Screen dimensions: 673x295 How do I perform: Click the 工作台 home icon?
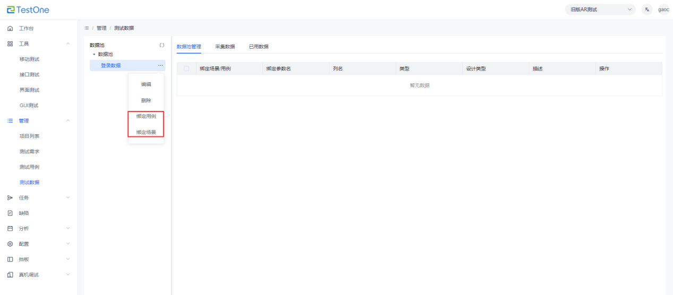coord(10,28)
